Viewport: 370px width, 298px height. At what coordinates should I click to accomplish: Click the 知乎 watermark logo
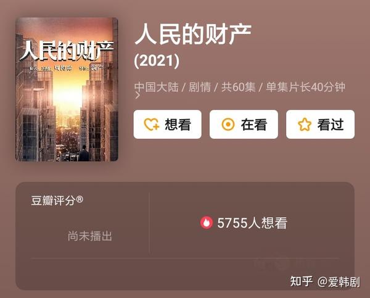302,281
